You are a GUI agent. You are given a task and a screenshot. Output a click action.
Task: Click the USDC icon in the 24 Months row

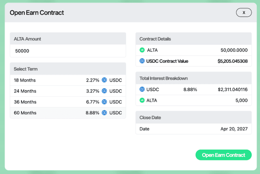tap(104, 91)
